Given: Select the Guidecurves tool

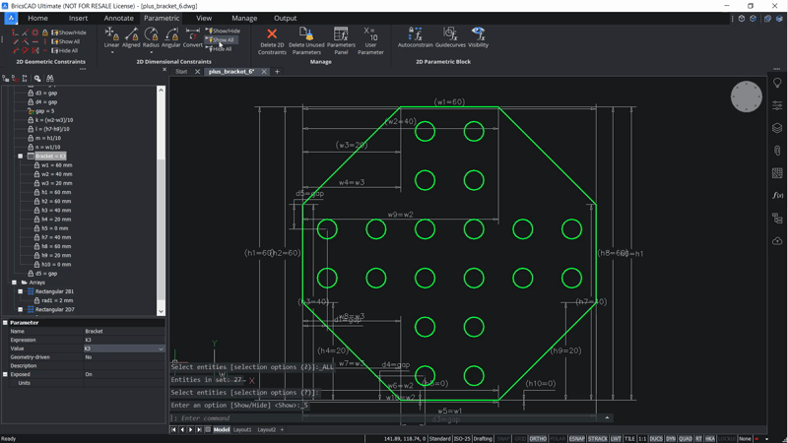Looking at the screenshot, I should 450,37.
